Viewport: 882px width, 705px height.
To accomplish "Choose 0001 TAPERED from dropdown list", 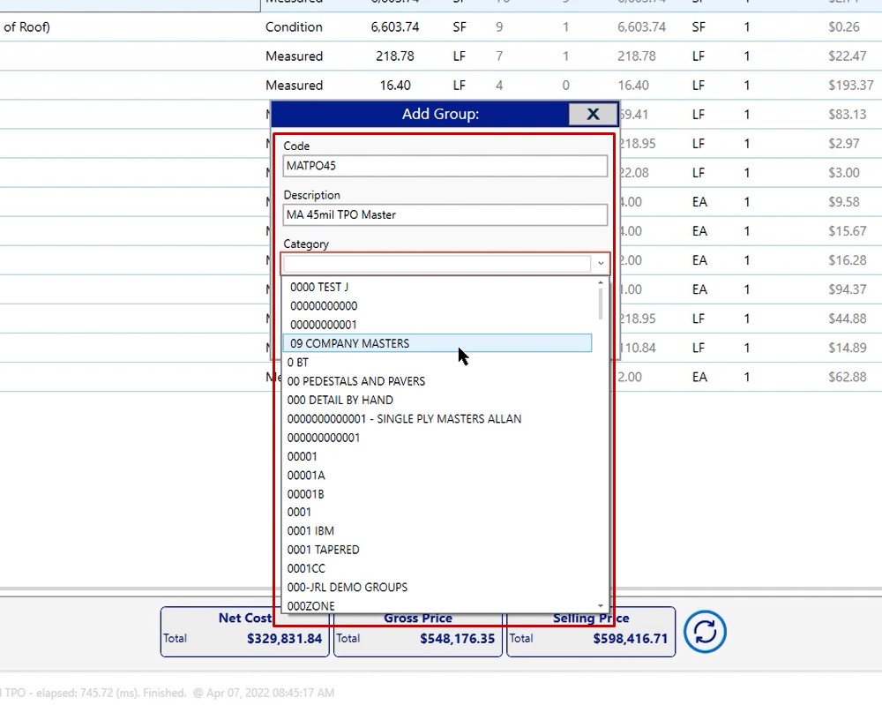I will pyautogui.click(x=323, y=550).
